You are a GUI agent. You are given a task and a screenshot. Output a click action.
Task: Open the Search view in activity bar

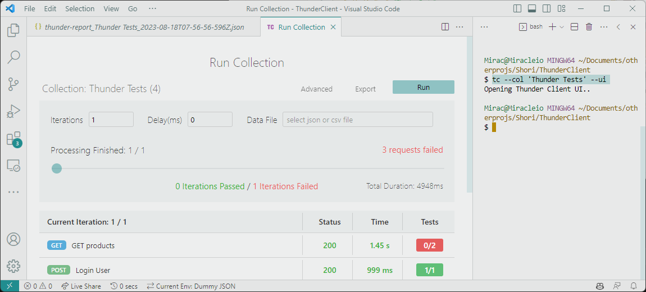point(13,57)
